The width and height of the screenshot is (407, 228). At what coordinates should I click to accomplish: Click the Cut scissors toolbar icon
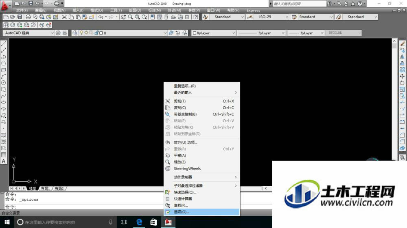(64, 17)
